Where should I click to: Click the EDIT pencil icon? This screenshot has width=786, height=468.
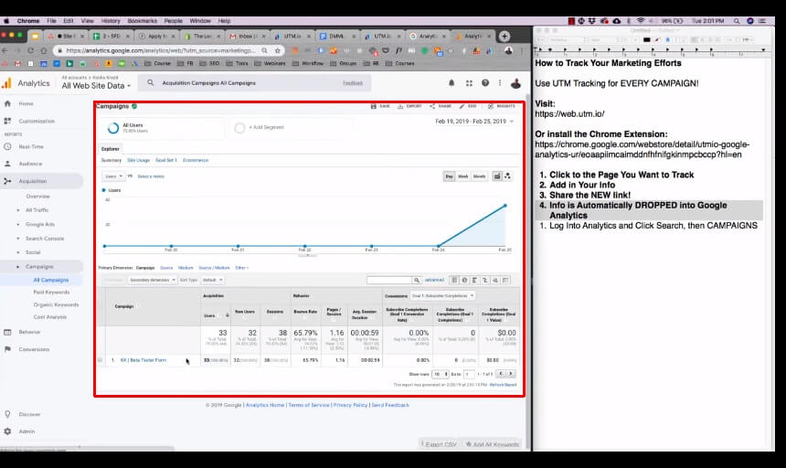(x=462, y=106)
